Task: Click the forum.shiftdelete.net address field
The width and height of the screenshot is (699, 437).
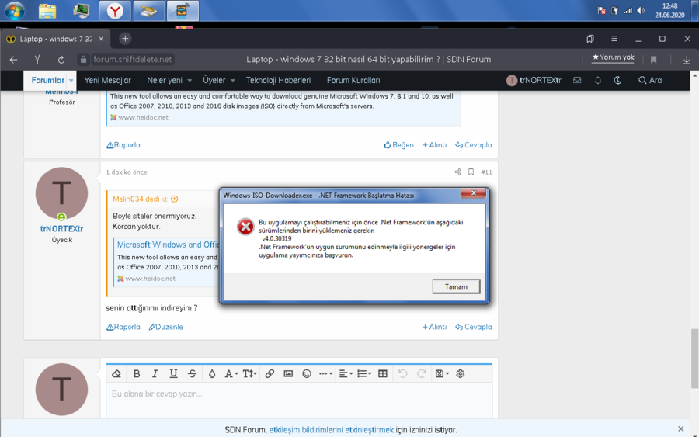Action: pos(132,59)
